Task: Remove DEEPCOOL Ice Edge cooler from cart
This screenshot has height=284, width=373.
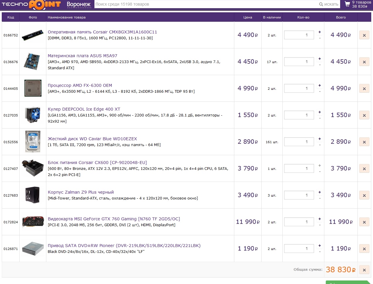Action: [364, 115]
